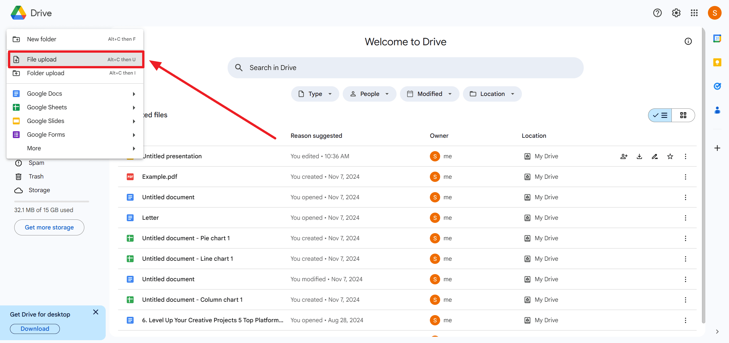Open the Location filter dropdown
The width and height of the screenshot is (729, 343).
tap(492, 94)
